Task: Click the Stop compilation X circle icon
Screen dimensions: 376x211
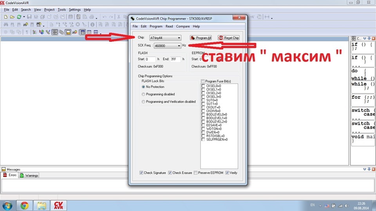Action: [78, 24]
